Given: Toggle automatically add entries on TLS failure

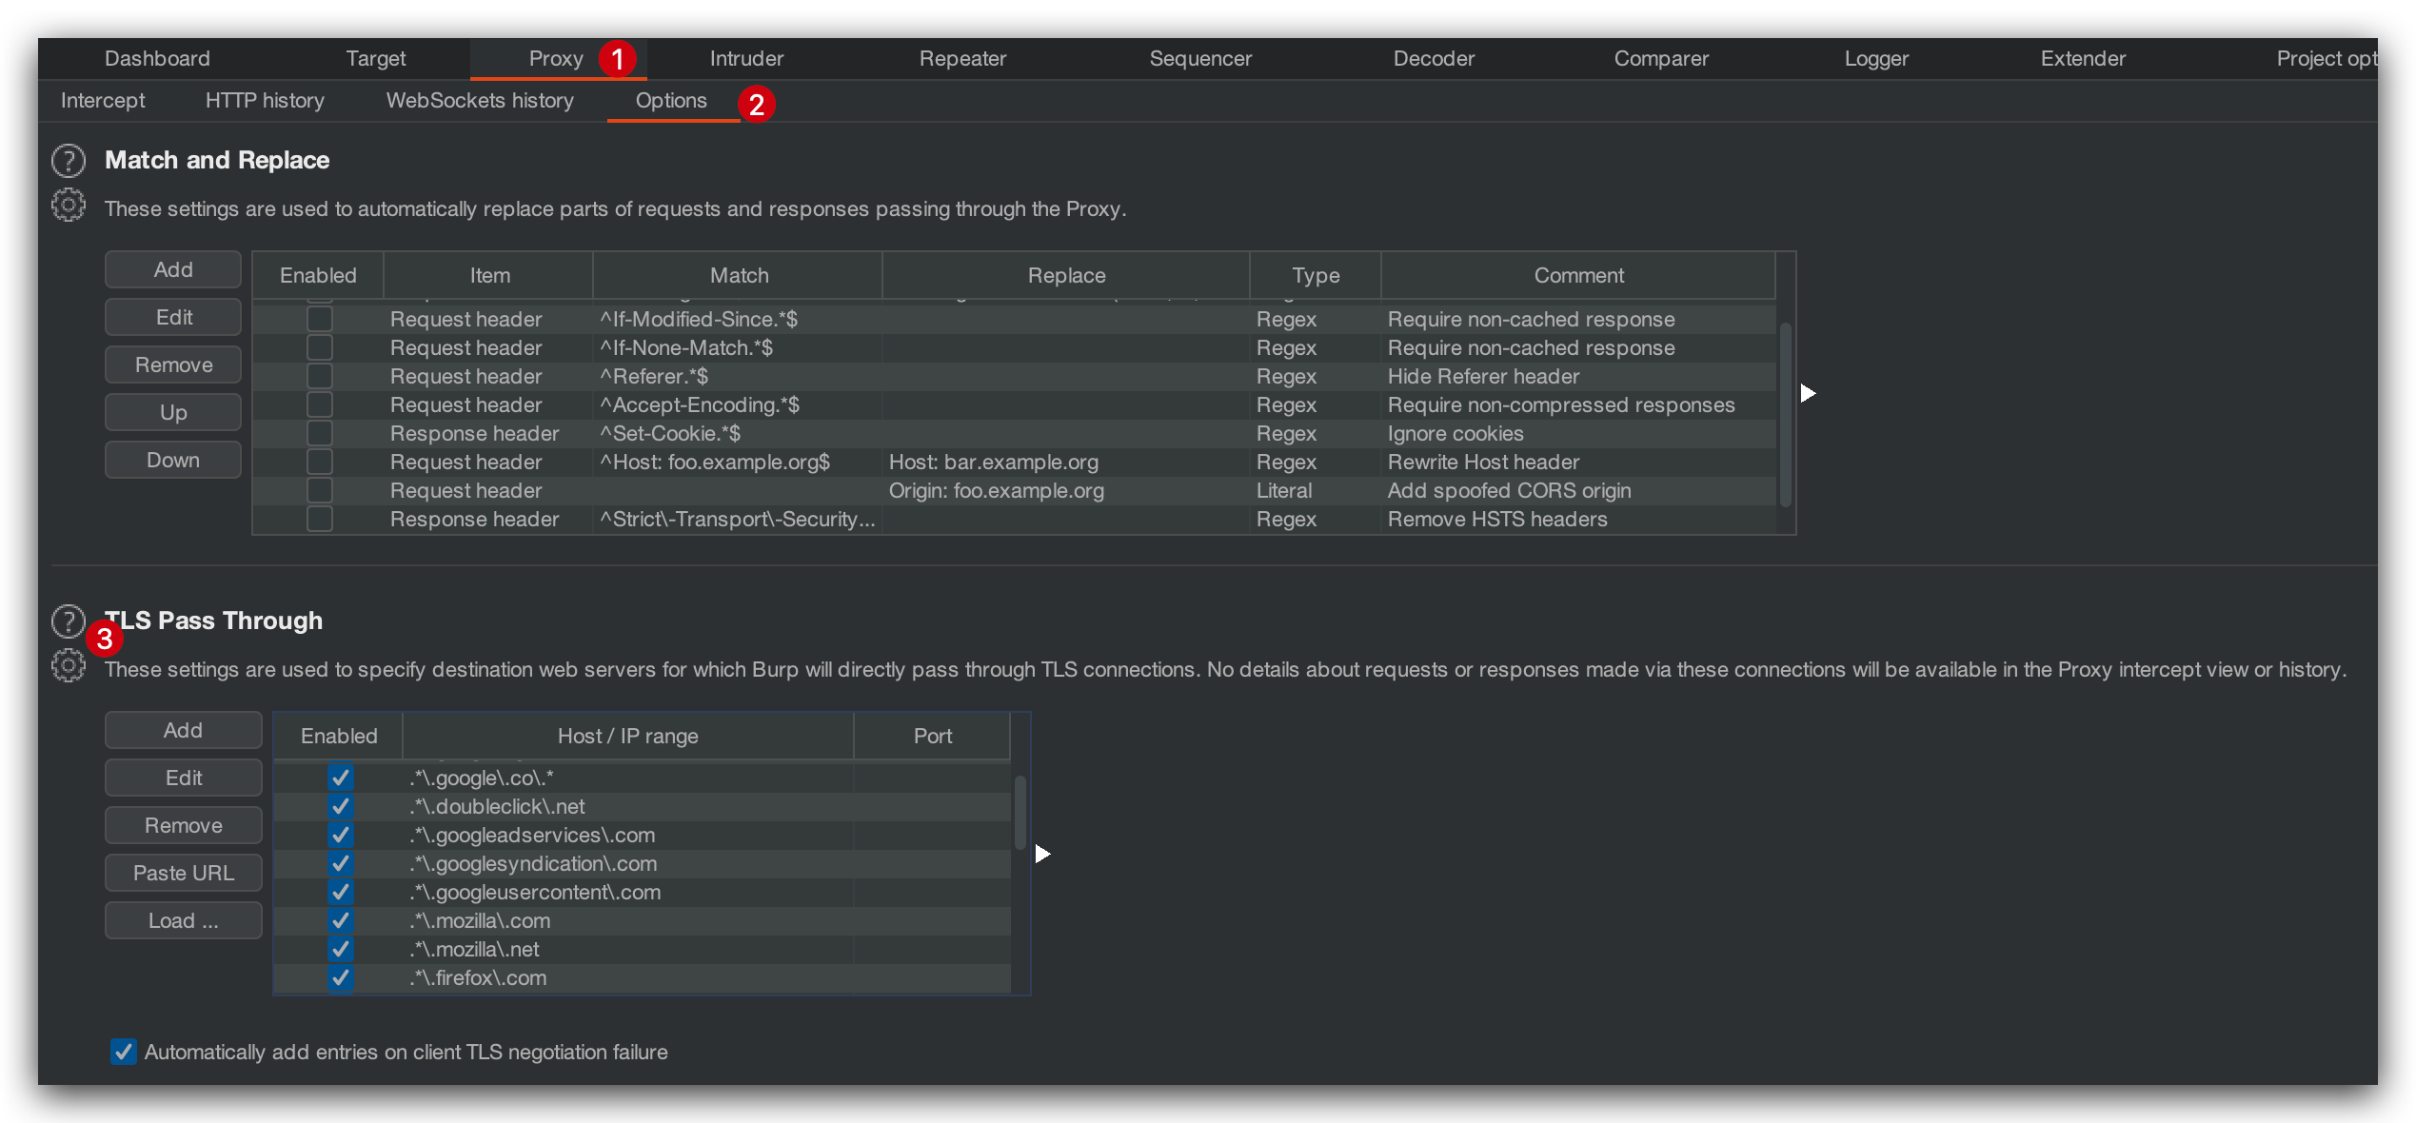Looking at the screenshot, I should [x=124, y=1052].
